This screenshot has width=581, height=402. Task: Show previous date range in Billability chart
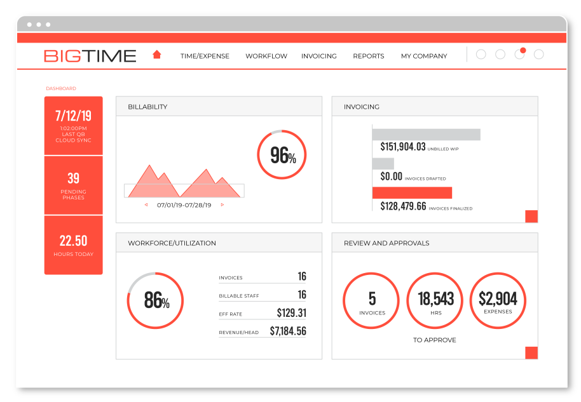(x=146, y=204)
